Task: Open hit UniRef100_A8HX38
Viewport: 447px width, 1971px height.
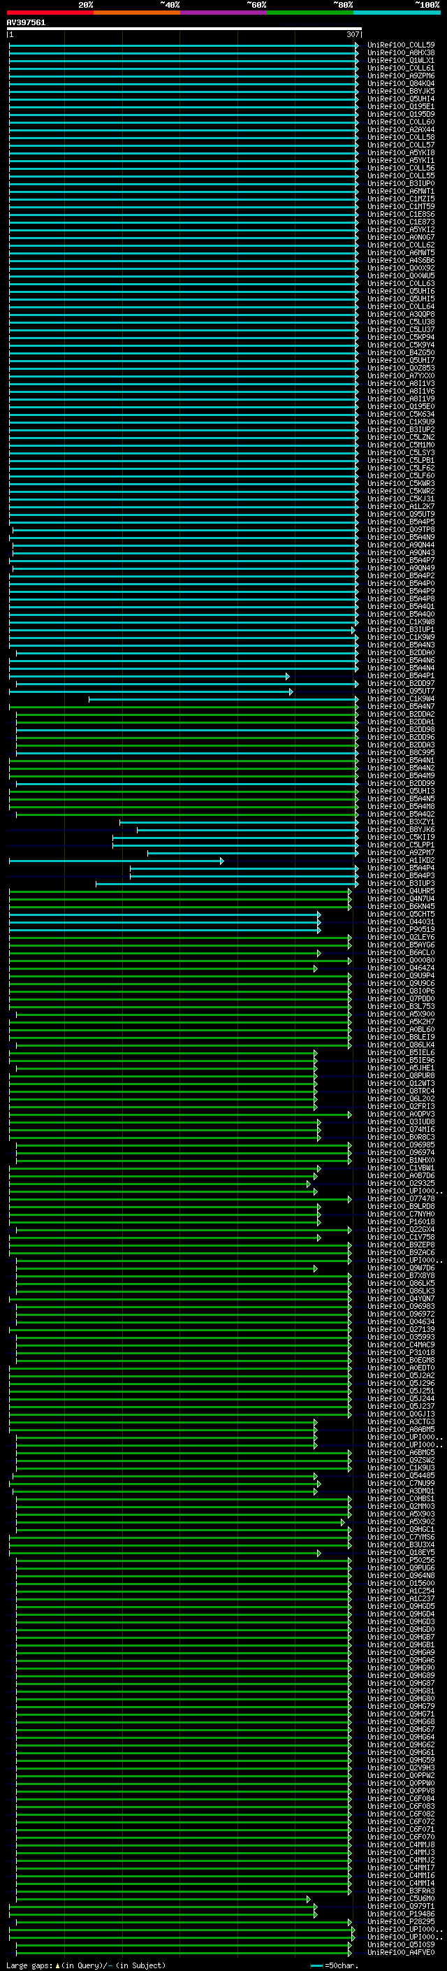Action: (x=401, y=53)
